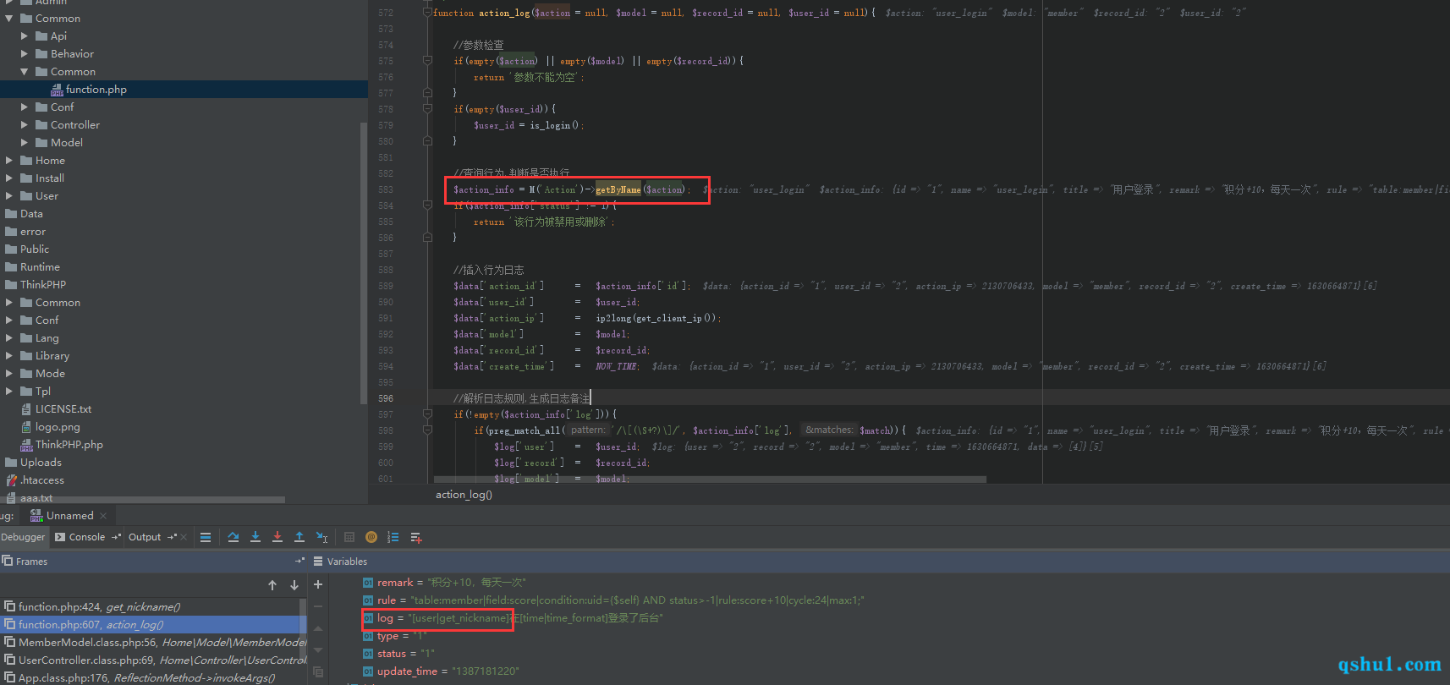
Task: Click the remove watch minus icon
Action: [318, 606]
